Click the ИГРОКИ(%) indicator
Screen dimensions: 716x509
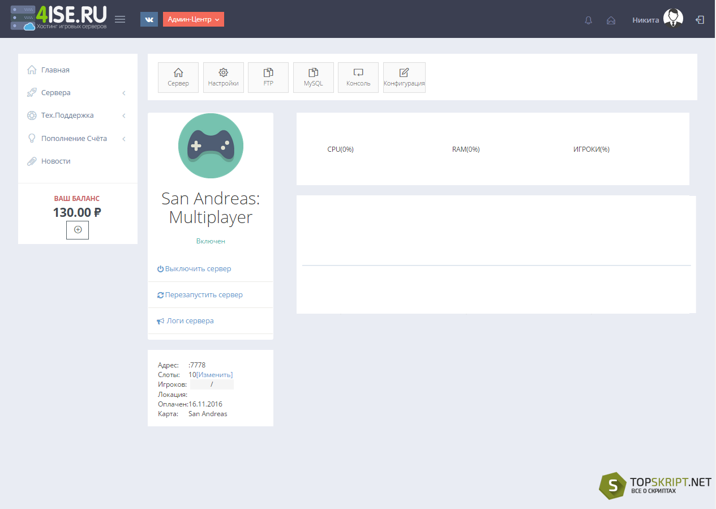point(591,149)
